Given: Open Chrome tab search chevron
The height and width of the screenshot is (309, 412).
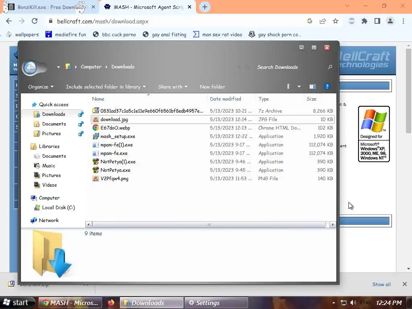Looking at the screenshot, I should (347, 6).
